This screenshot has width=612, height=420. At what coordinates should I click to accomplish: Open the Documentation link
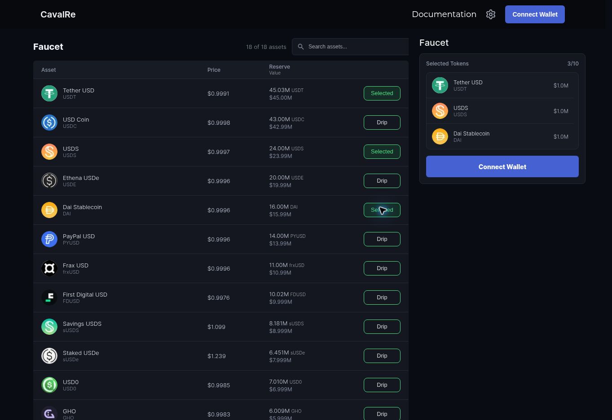pyautogui.click(x=444, y=14)
